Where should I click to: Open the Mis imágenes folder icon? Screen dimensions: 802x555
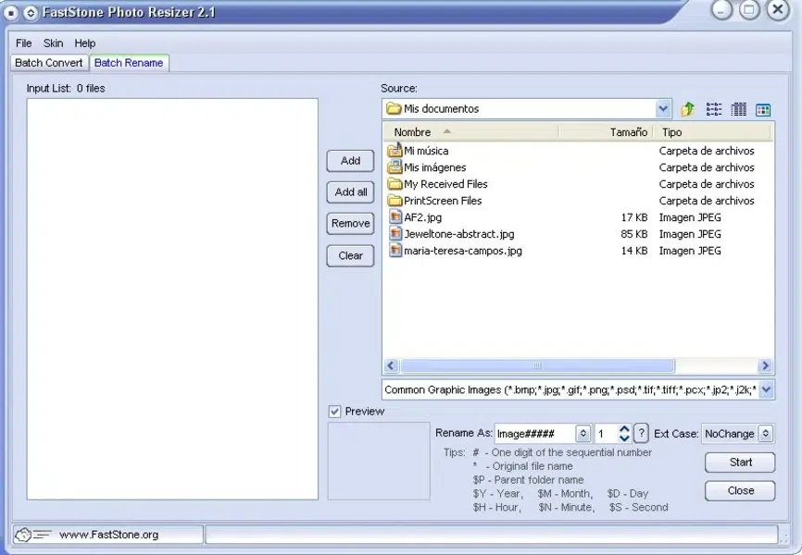[x=395, y=166]
